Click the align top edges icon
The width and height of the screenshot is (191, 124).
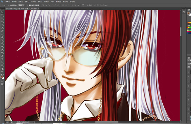pos(43,5)
